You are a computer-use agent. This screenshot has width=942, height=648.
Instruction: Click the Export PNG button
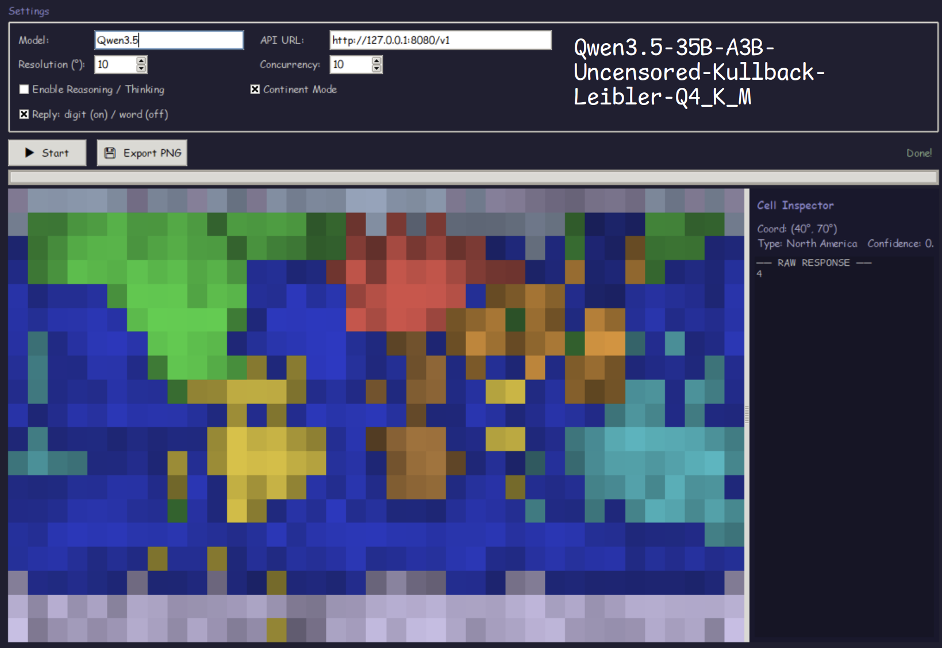click(x=142, y=153)
